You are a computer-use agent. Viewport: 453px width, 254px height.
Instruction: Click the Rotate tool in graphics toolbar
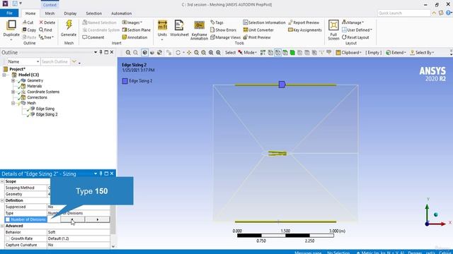point(178,52)
